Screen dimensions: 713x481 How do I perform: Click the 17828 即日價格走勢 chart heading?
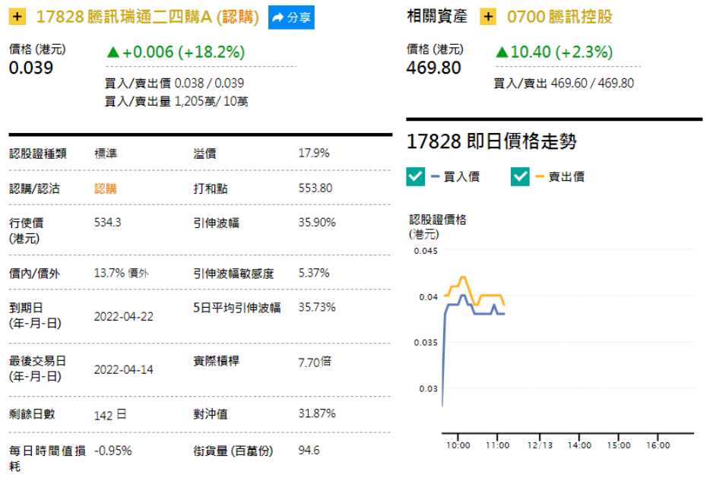[x=492, y=141]
